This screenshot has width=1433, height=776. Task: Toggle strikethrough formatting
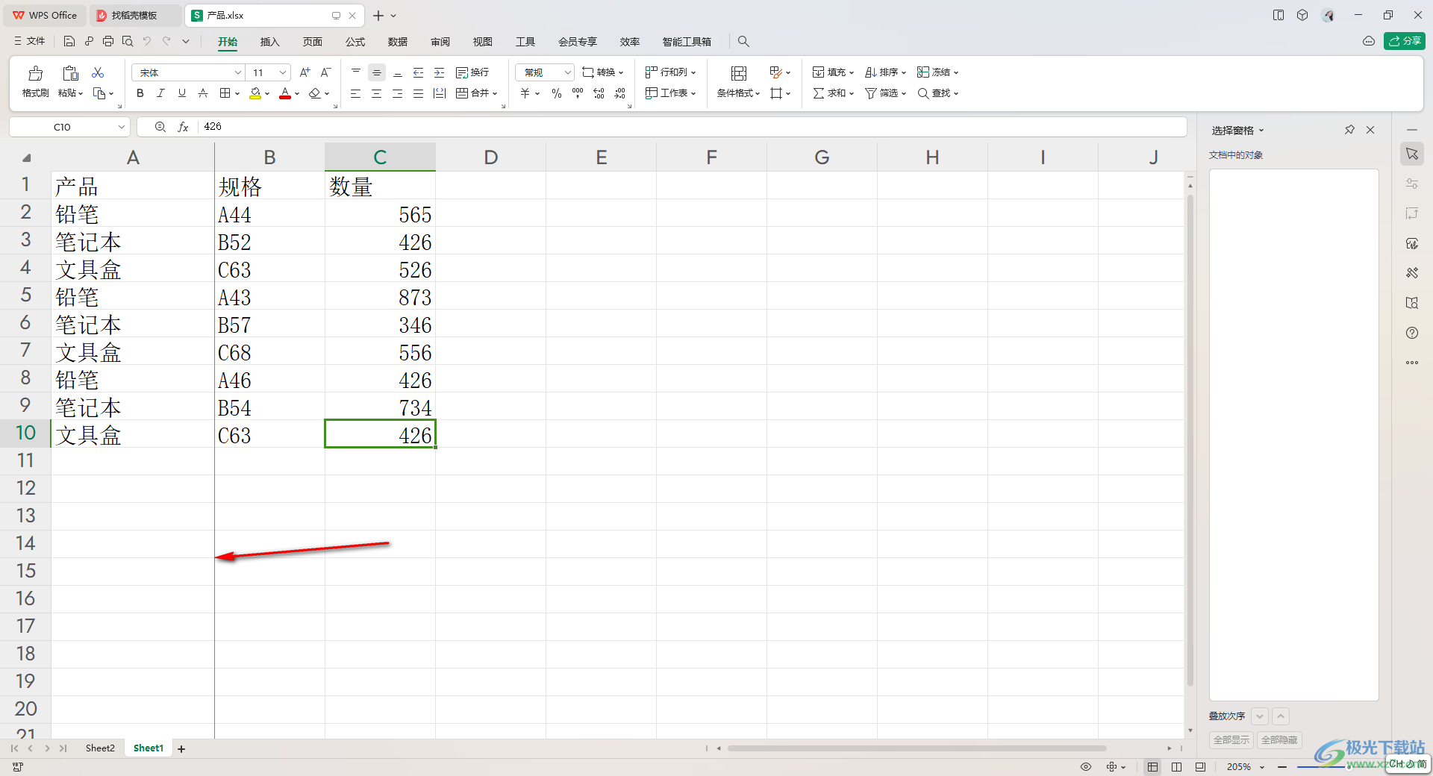[x=202, y=93]
